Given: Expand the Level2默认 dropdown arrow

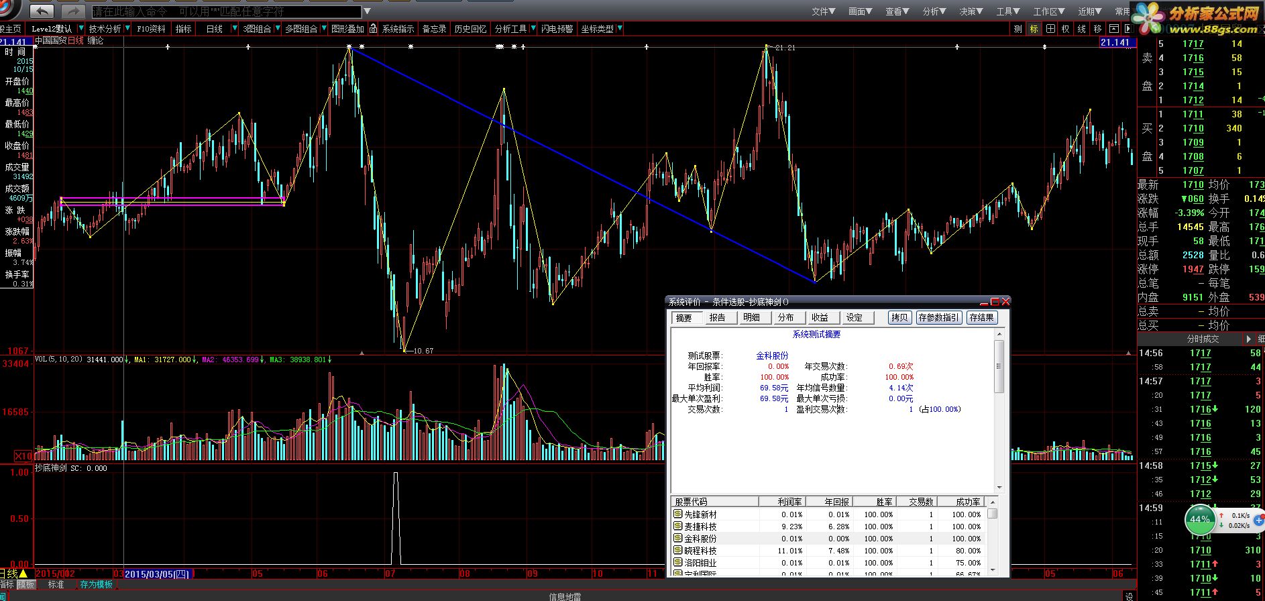Looking at the screenshot, I should [81, 29].
